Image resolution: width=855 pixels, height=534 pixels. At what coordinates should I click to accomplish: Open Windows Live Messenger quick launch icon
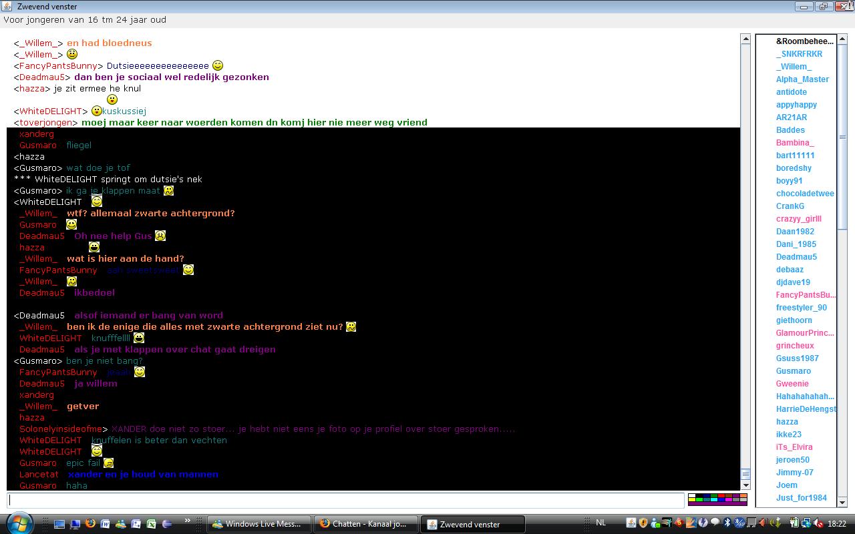[121, 524]
